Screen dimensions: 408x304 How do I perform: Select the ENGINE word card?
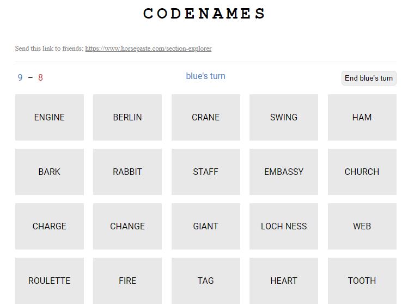[x=50, y=117]
